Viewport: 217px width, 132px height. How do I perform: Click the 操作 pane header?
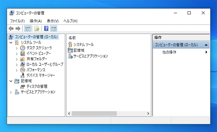click(x=158, y=37)
